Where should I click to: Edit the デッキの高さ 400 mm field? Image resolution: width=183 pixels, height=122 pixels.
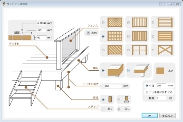tap(113, 86)
